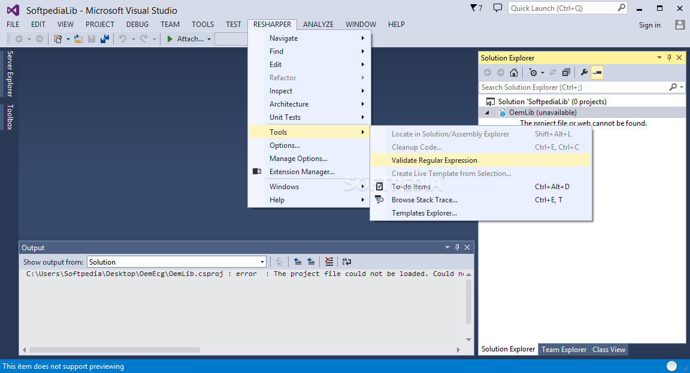This screenshot has height=373, width=690.
Task: Click the account avatar icon
Action: coord(680,25)
